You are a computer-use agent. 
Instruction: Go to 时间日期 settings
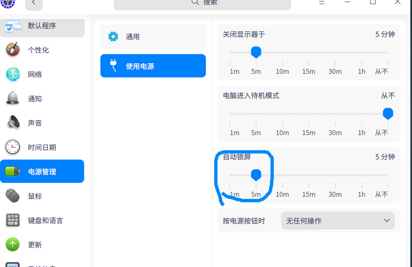point(42,147)
